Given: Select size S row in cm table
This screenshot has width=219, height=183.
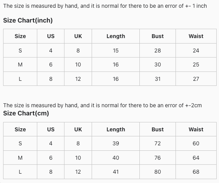Looking at the screenshot, I should pos(110,143).
